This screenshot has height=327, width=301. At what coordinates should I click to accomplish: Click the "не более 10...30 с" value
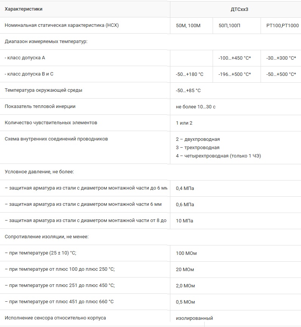click(196, 107)
